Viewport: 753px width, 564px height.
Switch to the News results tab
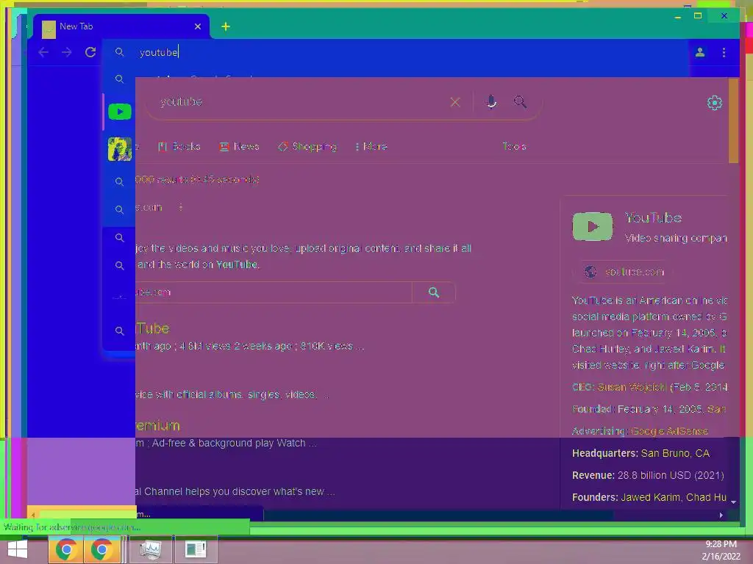coord(239,146)
